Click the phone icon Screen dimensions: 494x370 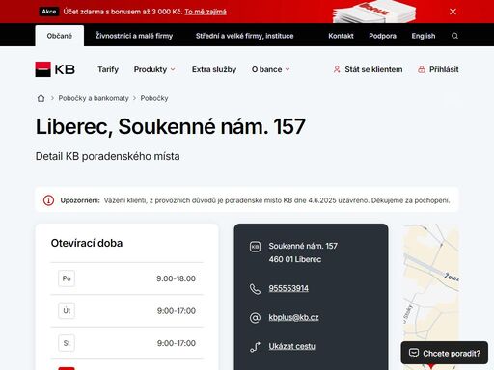pyautogui.click(x=255, y=289)
